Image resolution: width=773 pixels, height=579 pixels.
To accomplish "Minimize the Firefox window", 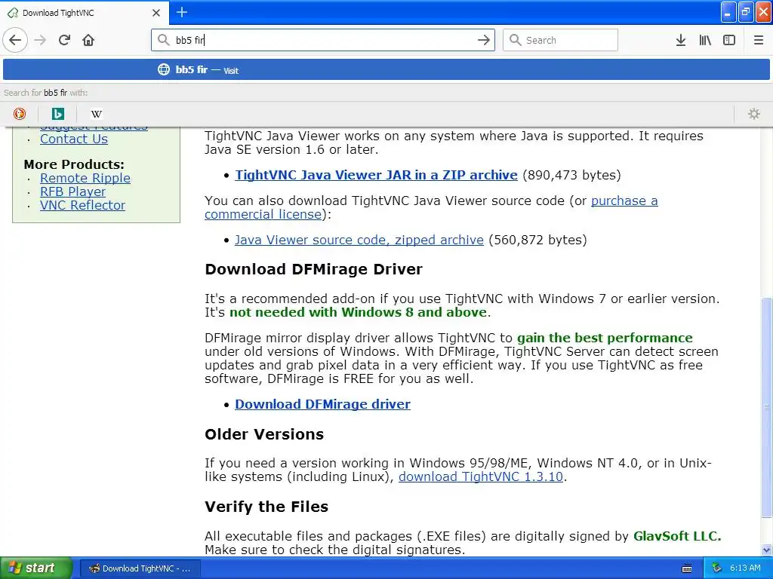I will (728, 12).
